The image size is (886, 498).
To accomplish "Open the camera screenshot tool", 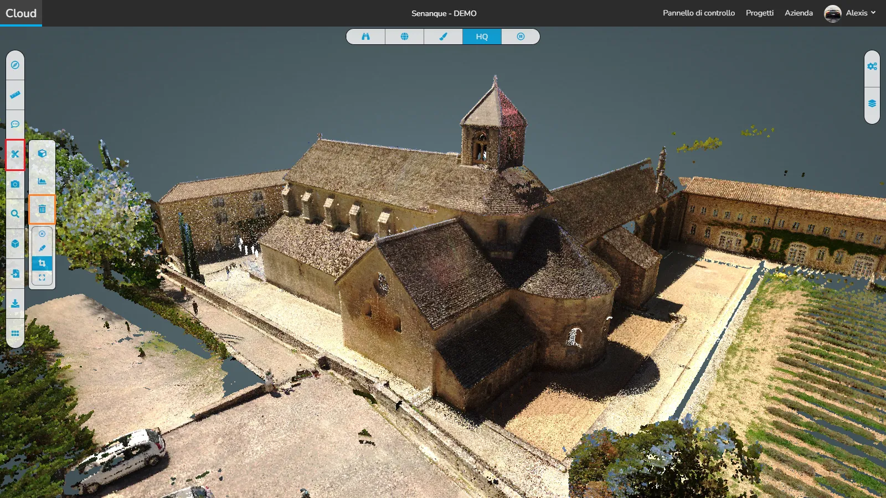I will (x=15, y=184).
